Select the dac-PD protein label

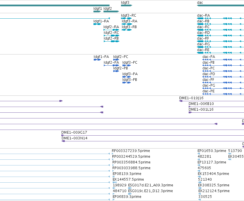coord(209,74)
